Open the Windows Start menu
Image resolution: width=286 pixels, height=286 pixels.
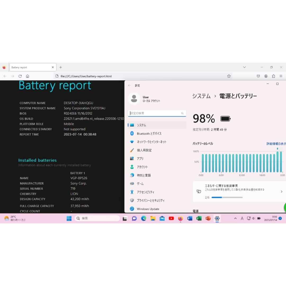pos(69,218)
